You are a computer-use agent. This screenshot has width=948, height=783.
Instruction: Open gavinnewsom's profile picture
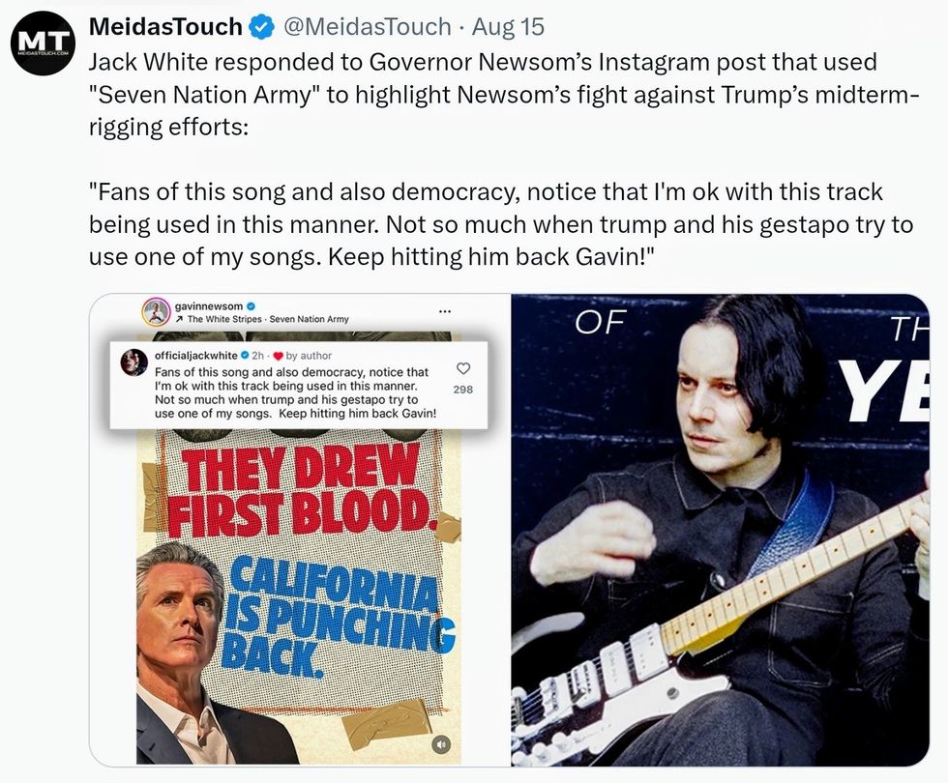pyautogui.click(x=156, y=311)
